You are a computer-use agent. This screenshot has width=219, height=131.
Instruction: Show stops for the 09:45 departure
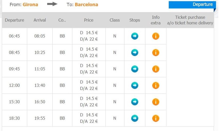(x=135, y=69)
